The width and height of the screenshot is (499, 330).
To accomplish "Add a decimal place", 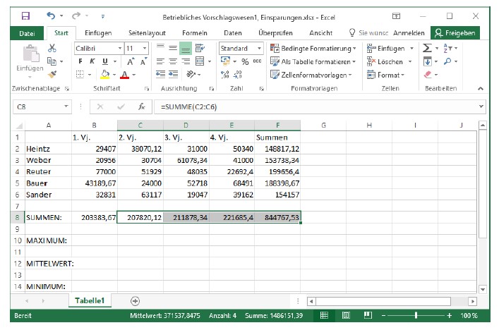I will [x=224, y=75].
